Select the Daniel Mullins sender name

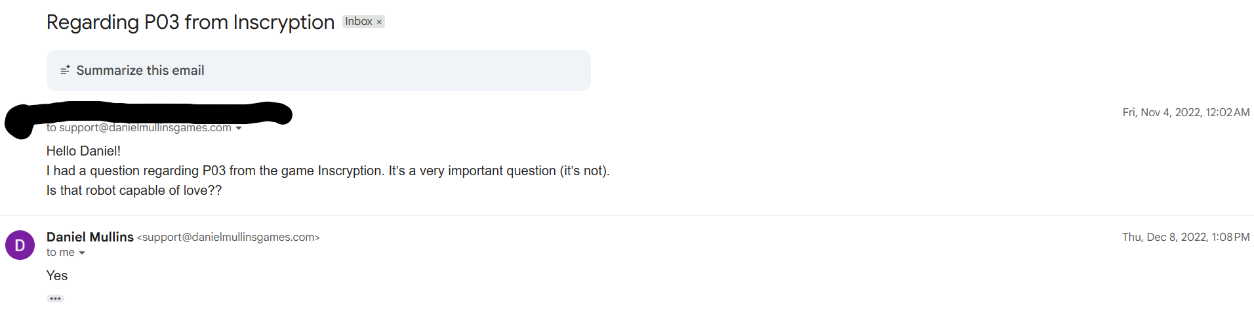90,237
